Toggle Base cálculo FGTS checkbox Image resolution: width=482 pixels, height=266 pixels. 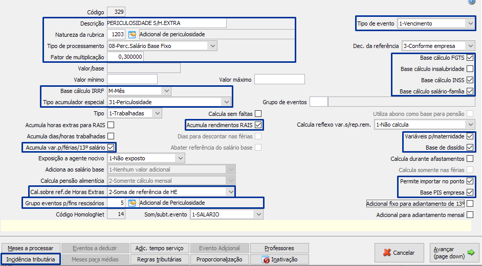[x=470, y=58]
